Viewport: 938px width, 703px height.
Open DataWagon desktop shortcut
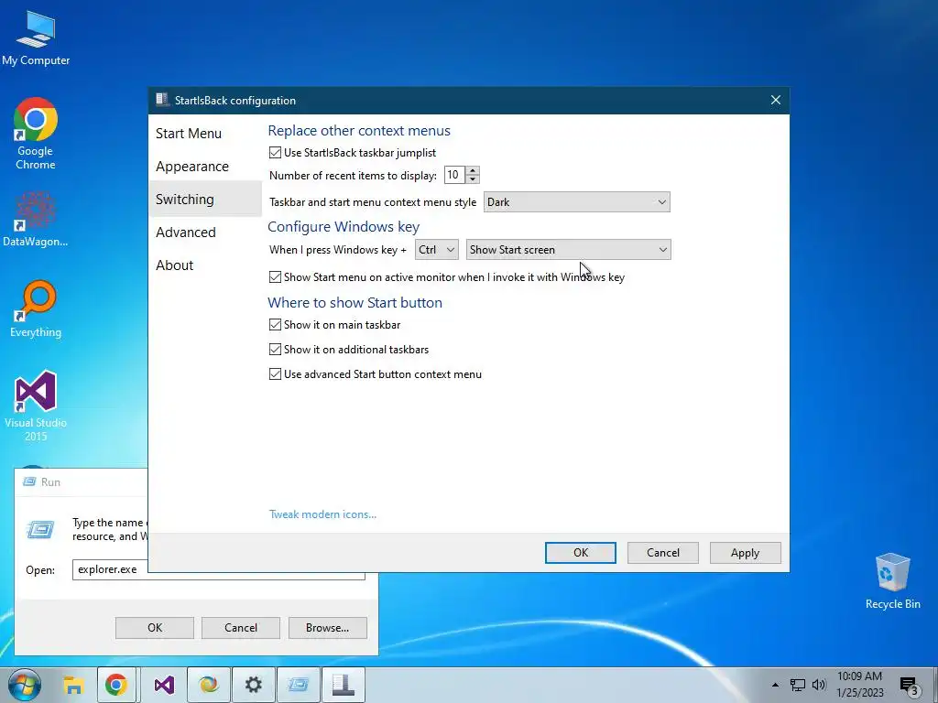click(36, 220)
